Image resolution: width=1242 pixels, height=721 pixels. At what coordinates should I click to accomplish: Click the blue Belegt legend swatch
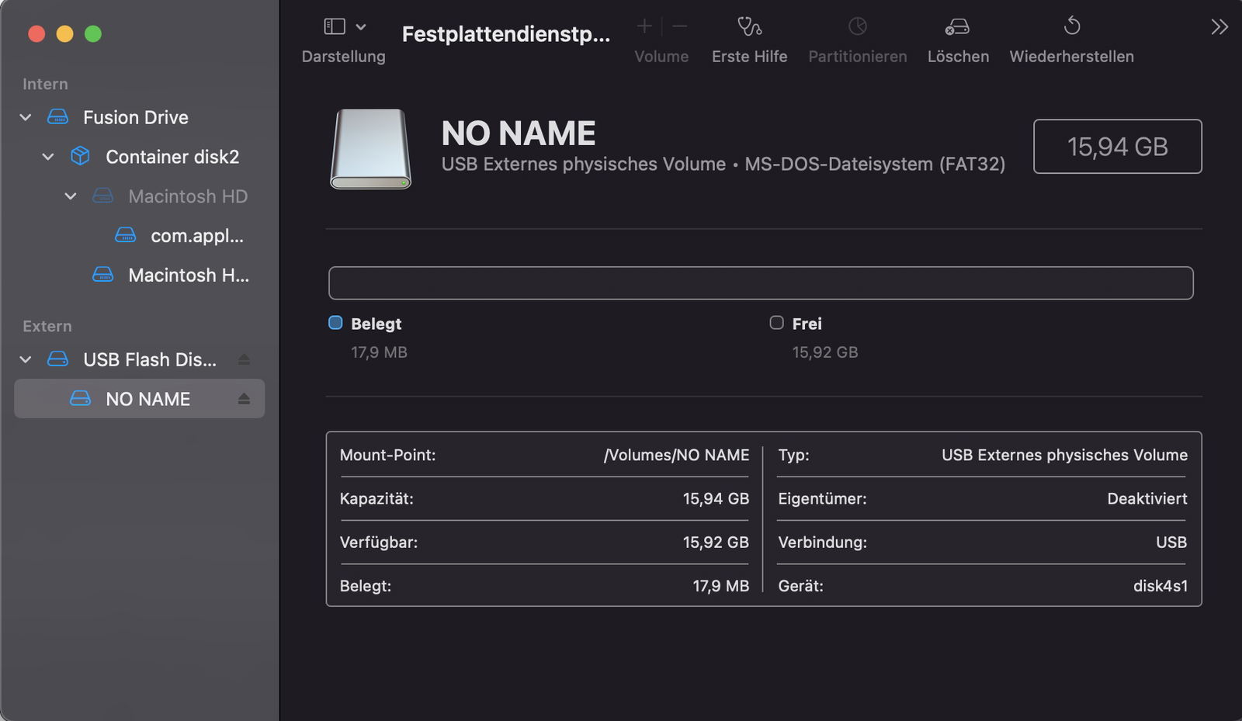tap(335, 323)
